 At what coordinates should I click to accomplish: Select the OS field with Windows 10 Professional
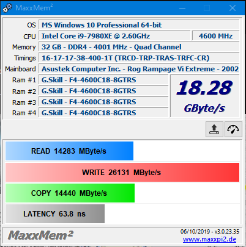point(139,25)
